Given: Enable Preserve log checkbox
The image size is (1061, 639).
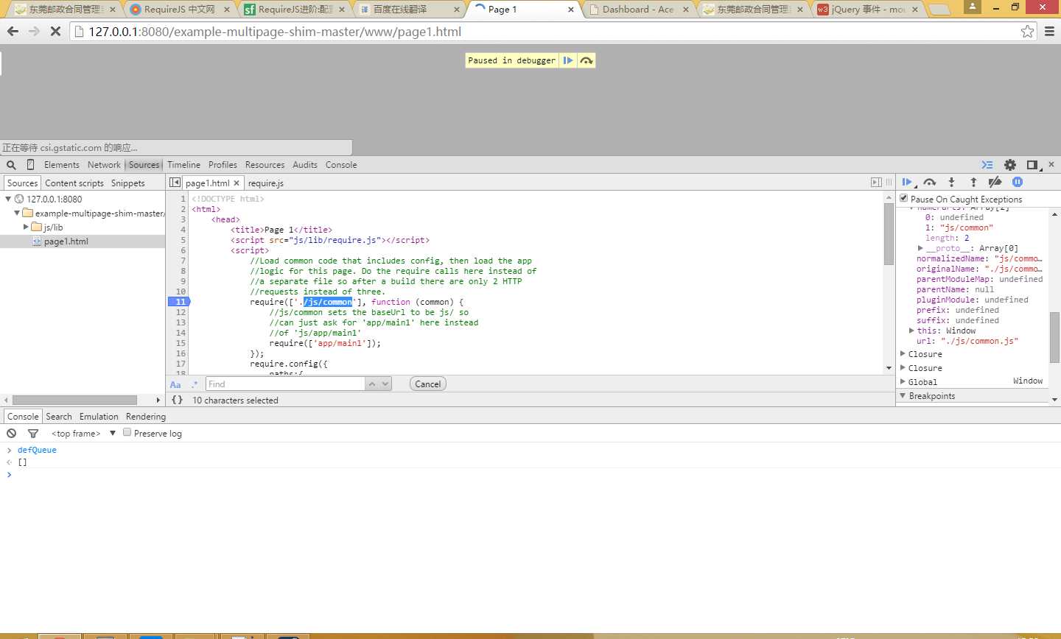Looking at the screenshot, I should pyautogui.click(x=127, y=432).
